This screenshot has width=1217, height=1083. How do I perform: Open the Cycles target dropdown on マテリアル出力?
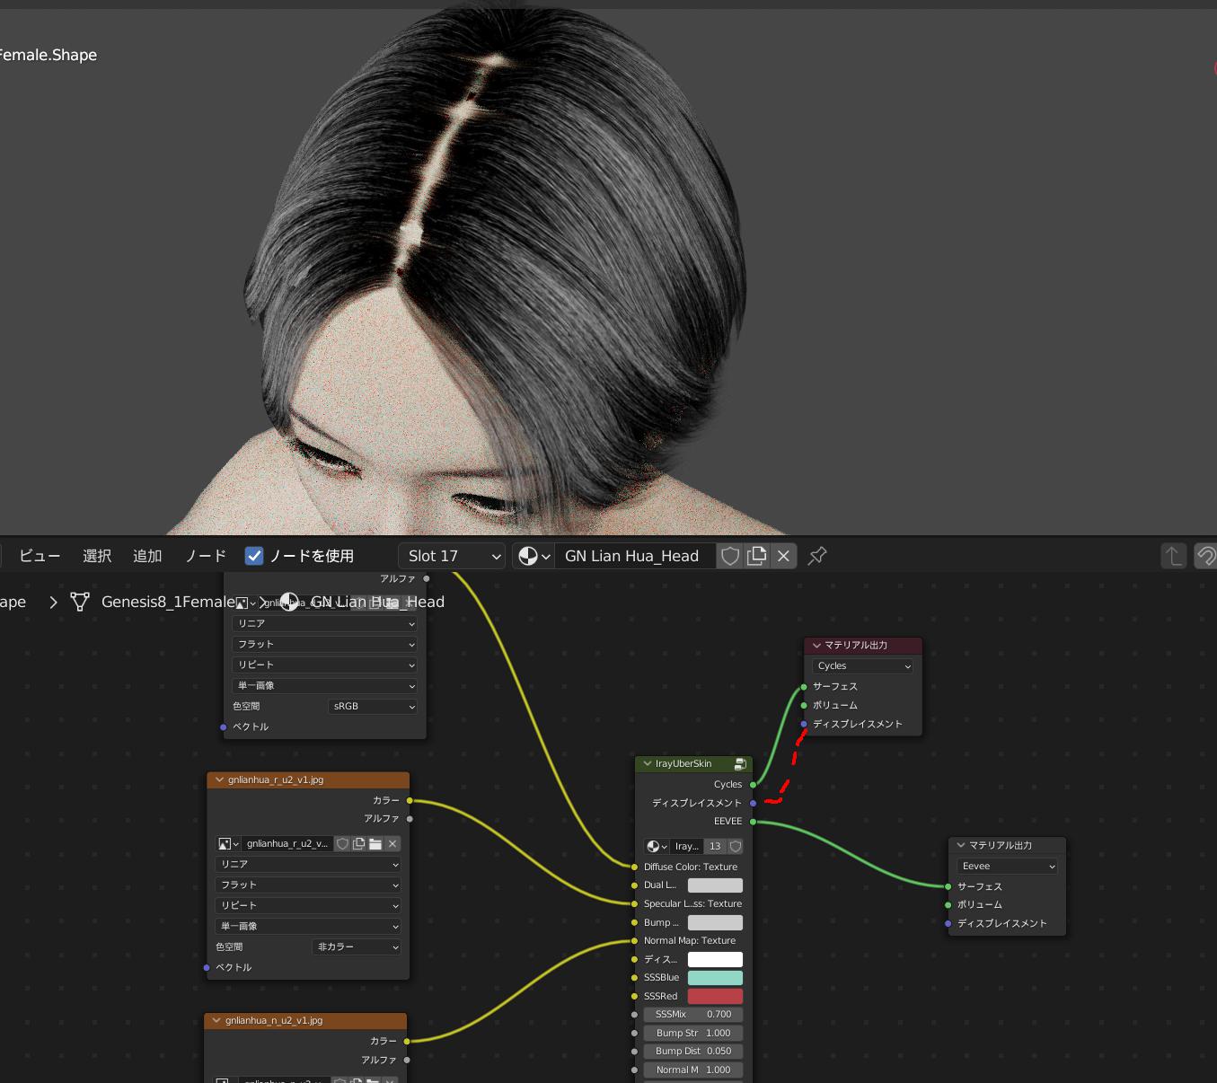coord(861,665)
